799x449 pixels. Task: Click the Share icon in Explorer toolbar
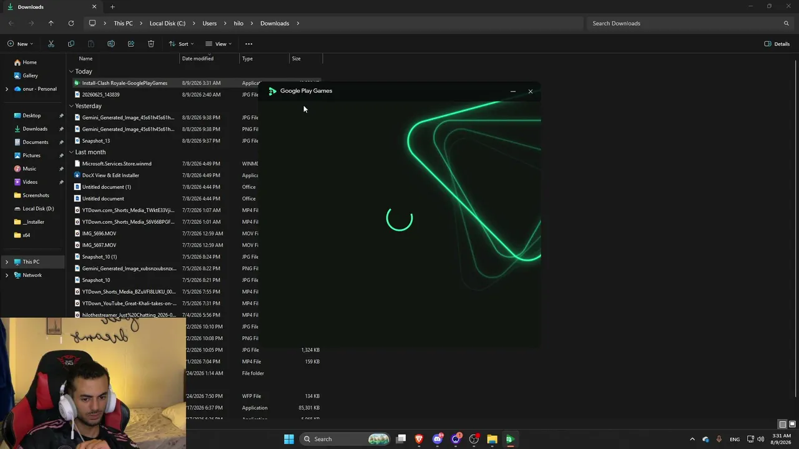coord(131,44)
